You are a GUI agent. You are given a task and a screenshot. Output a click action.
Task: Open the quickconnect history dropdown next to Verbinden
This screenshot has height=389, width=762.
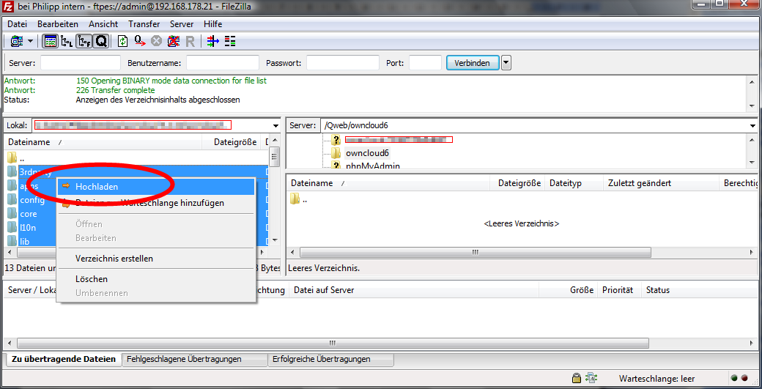[x=506, y=63]
